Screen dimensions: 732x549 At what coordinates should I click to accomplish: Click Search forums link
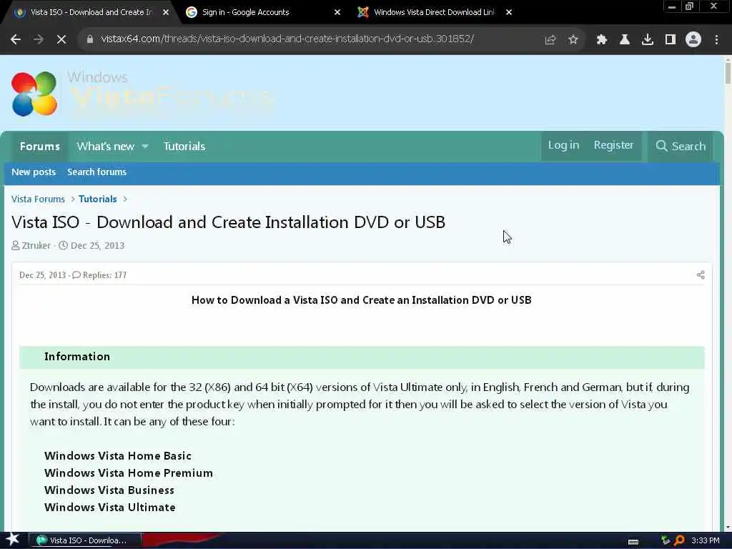pyautogui.click(x=97, y=172)
